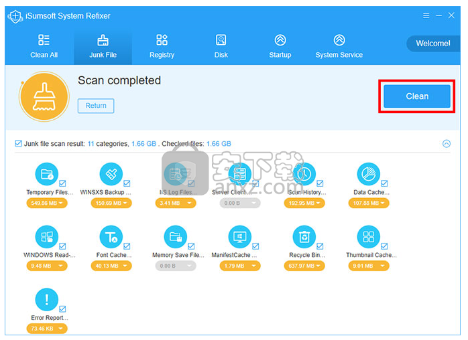Toggle the Error Report checkbox

(62, 309)
